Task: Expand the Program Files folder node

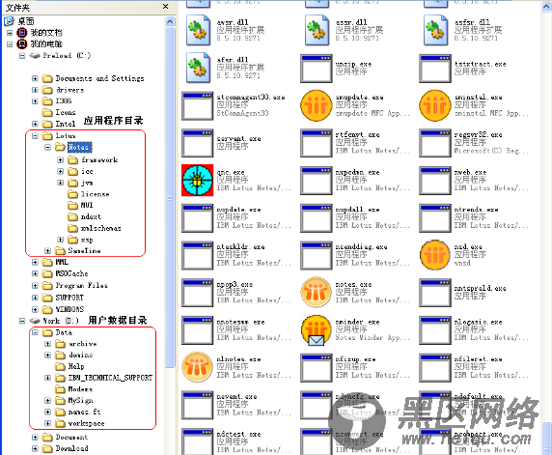Action: click(x=35, y=286)
